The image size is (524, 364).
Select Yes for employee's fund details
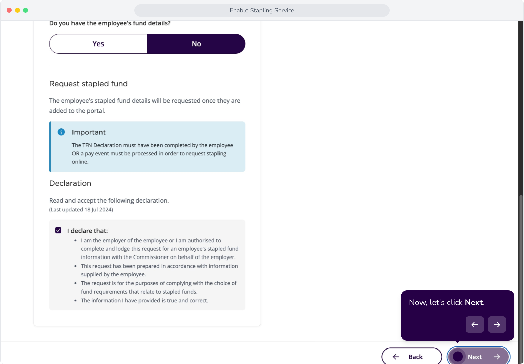tap(98, 44)
